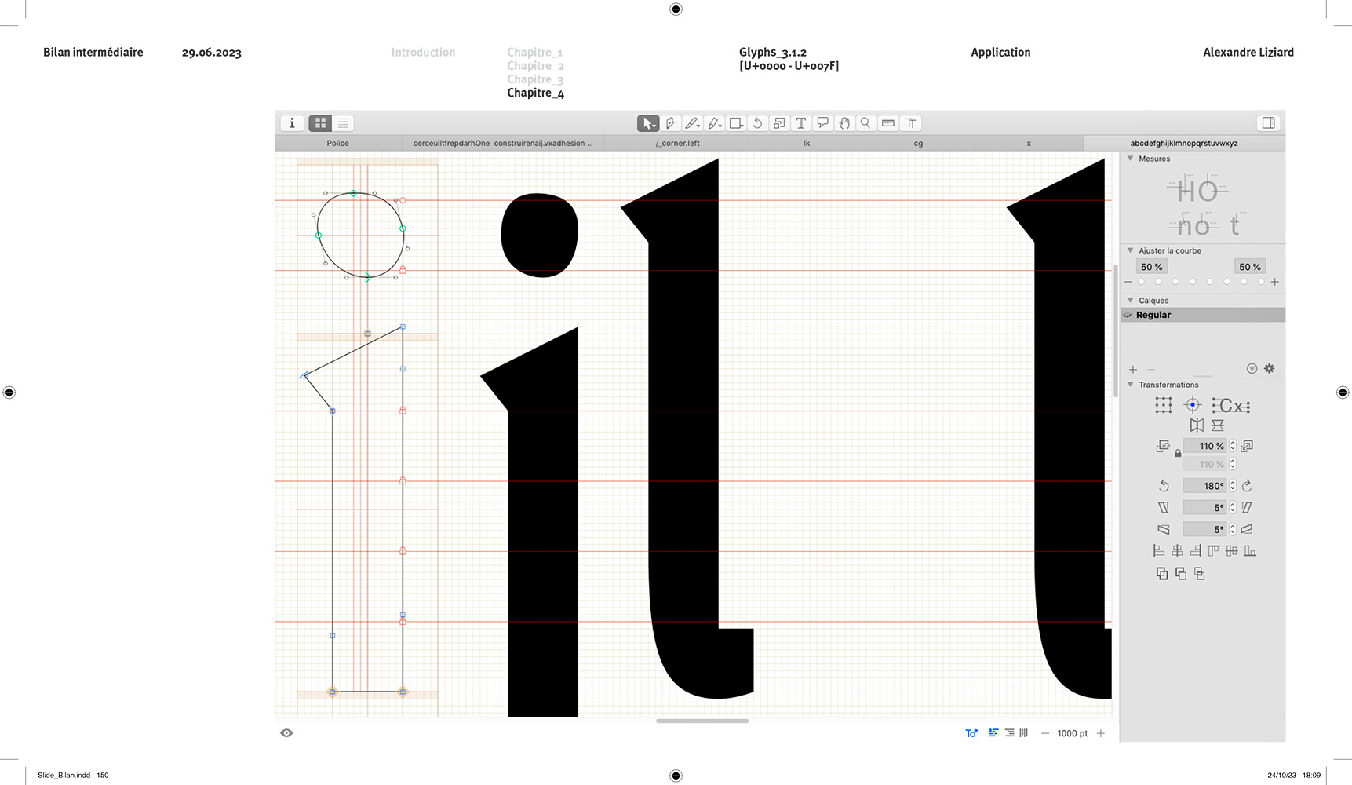
Task: Flip selection horizontally in Transformations
Action: [x=1196, y=425]
